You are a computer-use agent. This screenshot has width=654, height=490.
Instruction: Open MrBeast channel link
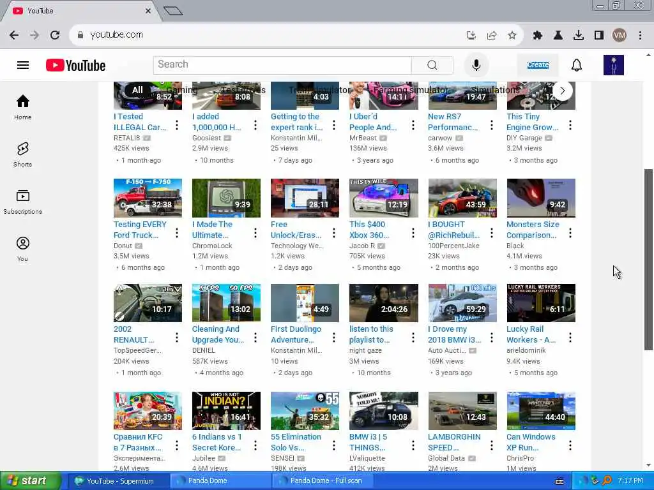click(x=363, y=138)
